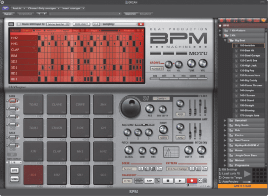This screenshot has width=268, height=196.
Task: Collapse the Big Beat folder
Action: 225,41
